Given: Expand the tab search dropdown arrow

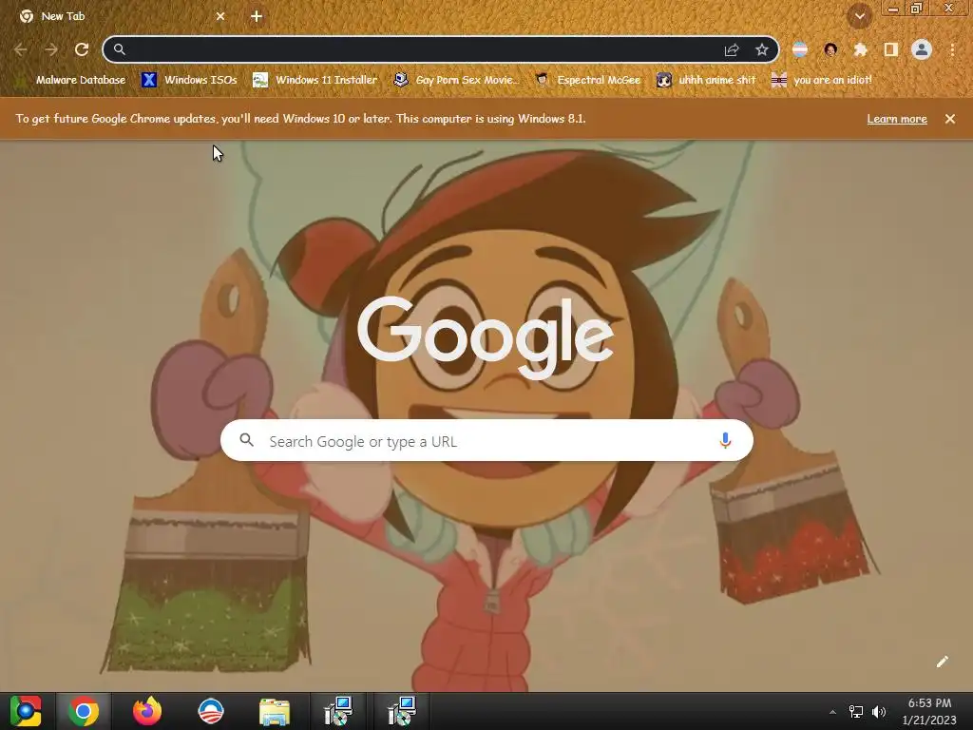Looking at the screenshot, I should coord(859,17).
